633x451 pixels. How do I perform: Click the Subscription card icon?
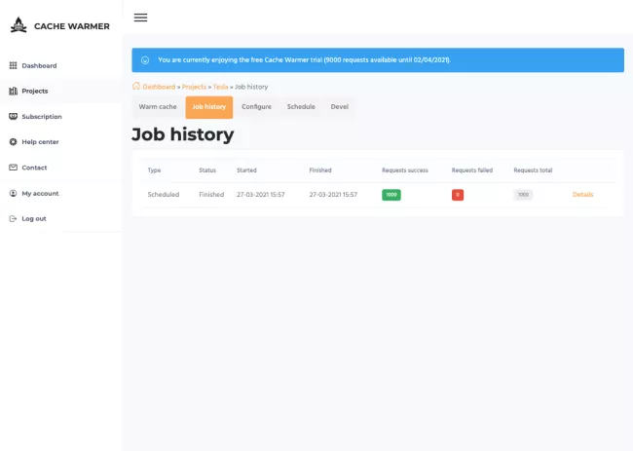coord(13,116)
